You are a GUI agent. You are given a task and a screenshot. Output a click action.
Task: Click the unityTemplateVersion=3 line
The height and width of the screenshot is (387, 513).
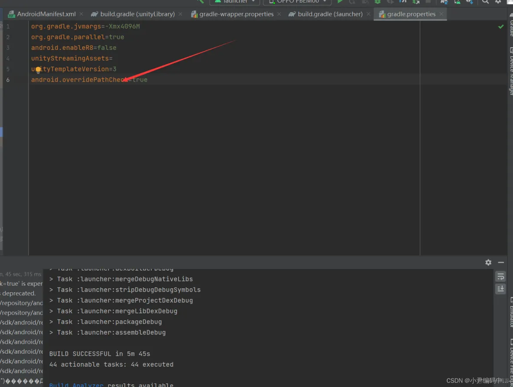pyautogui.click(x=74, y=69)
